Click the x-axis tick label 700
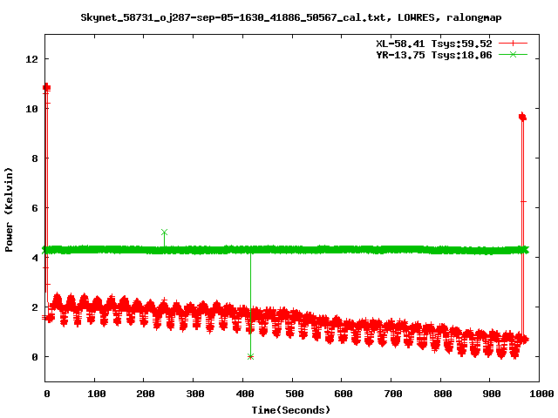Image resolution: width=558 pixels, height=418 pixels. [x=393, y=394]
